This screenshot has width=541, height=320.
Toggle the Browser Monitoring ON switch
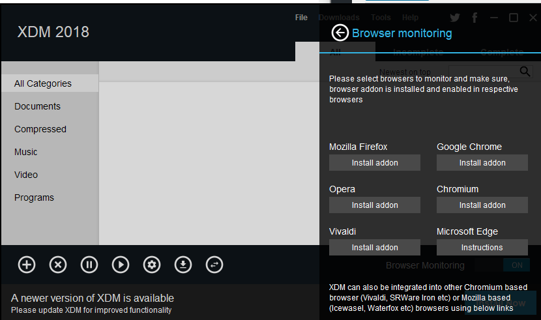pyautogui.click(x=502, y=265)
